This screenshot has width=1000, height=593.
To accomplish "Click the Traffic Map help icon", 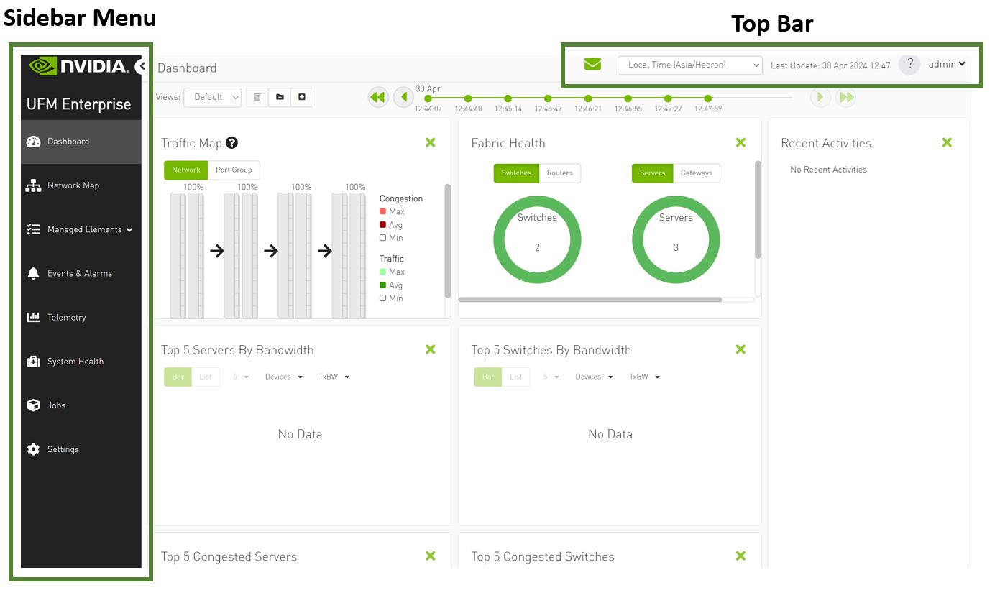I will click(x=231, y=143).
